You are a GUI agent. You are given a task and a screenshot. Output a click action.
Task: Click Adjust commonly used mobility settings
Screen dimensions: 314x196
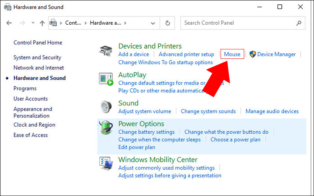tap(166, 168)
